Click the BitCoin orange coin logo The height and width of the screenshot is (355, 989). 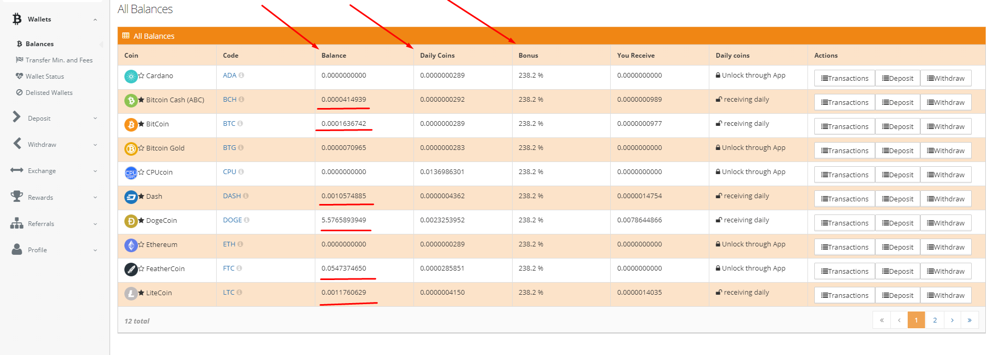[x=131, y=125]
